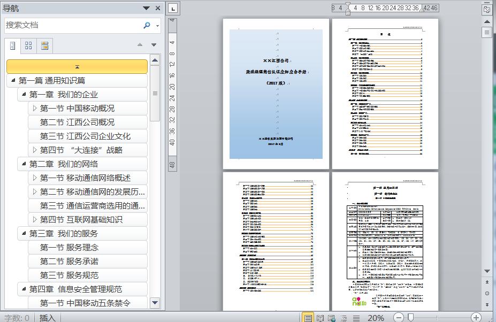The image size is (496, 322).
Task: Click the document vertical scrollbar thumb
Action: 487,32
